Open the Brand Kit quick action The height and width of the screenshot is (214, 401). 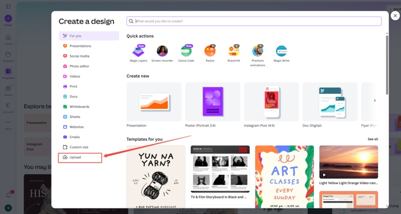tap(234, 51)
